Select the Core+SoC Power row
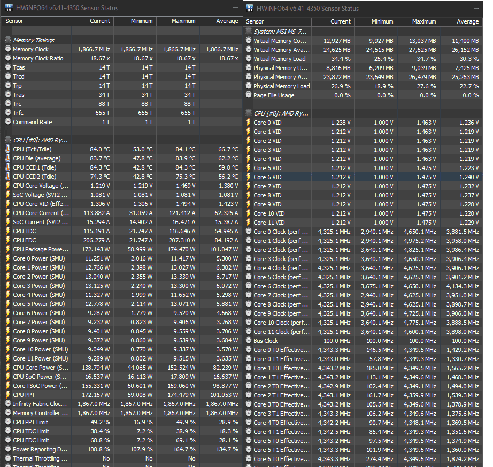 click(x=122, y=386)
